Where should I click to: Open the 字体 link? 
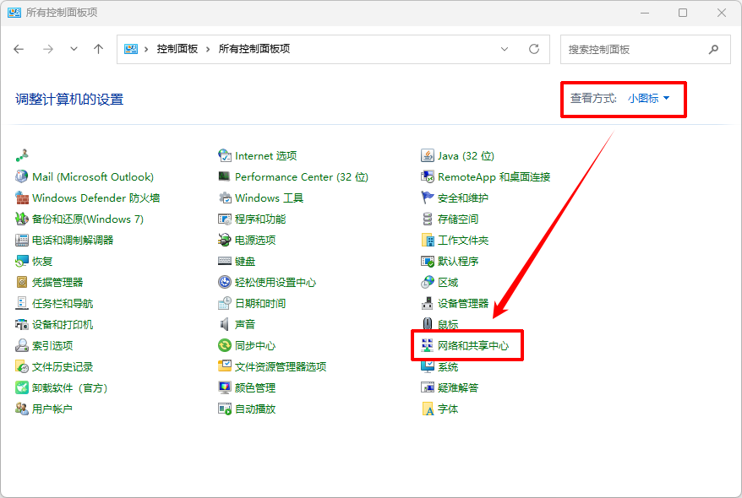pos(448,409)
